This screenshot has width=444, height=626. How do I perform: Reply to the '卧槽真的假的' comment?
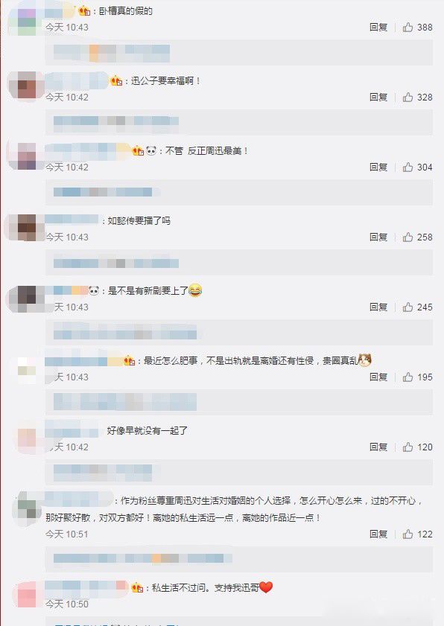pos(378,27)
